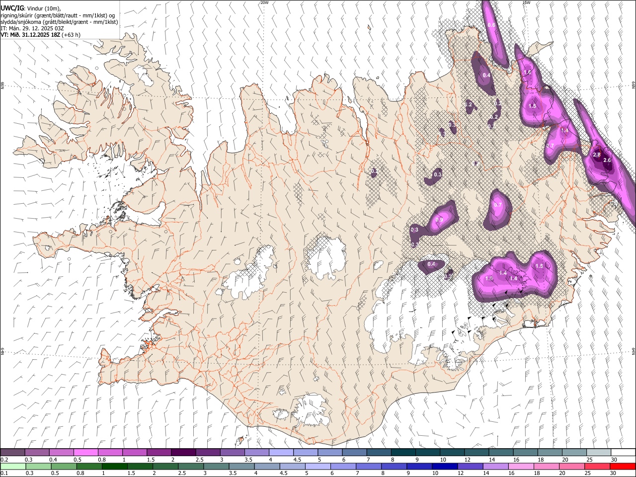
Task: Click the 0.9 value label on the map
Action: [439, 220]
